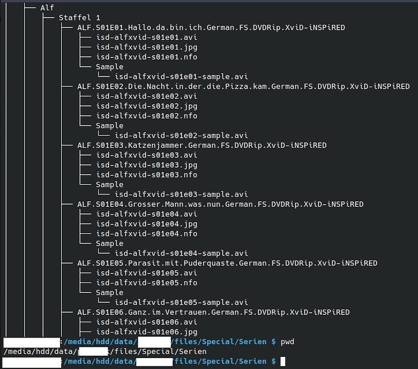418x369 pixels.
Task: Click the Alf folder entry
Action: (47, 8)
